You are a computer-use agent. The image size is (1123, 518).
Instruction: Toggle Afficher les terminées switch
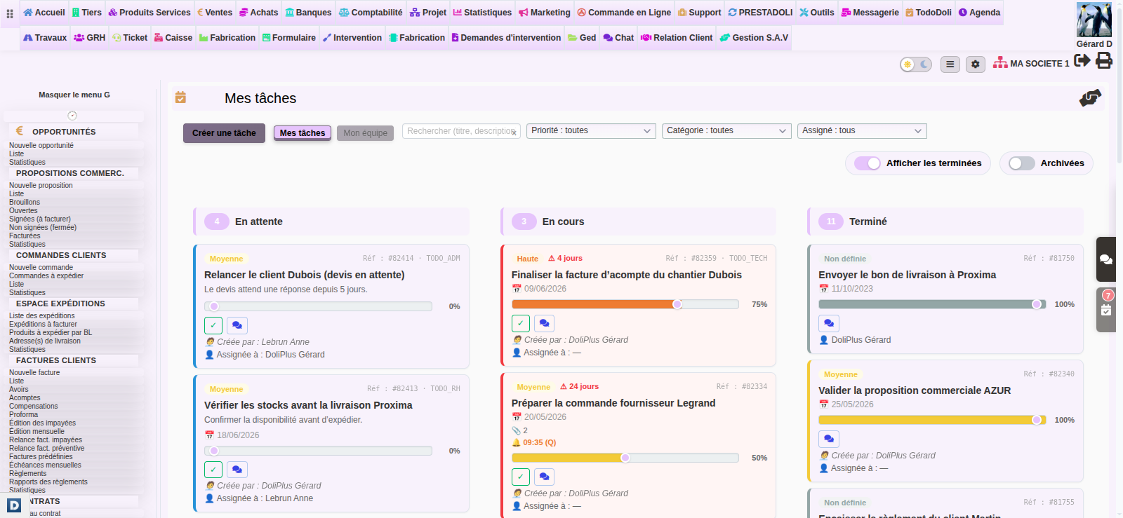click(x=868, y=163)
